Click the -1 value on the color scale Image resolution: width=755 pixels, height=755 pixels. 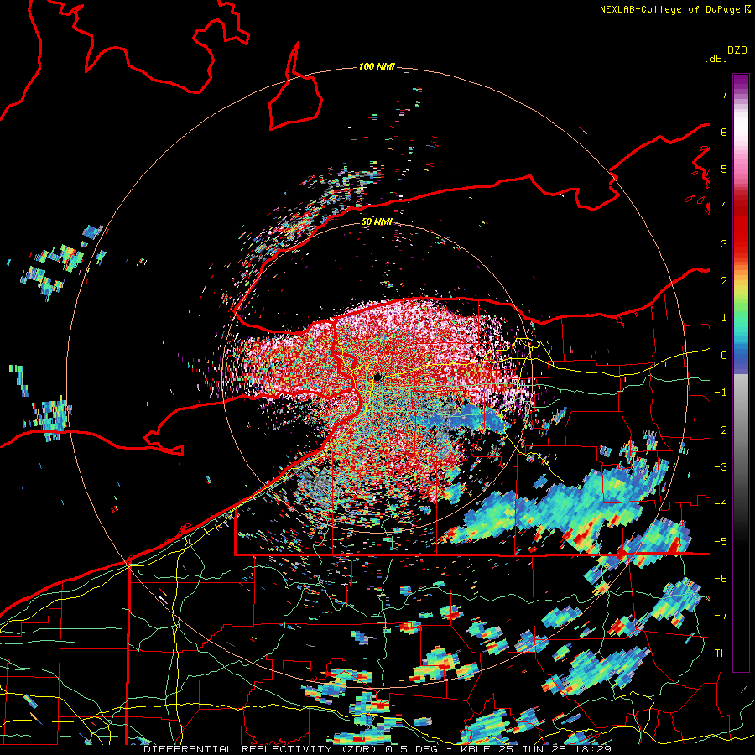pos(721,393)
